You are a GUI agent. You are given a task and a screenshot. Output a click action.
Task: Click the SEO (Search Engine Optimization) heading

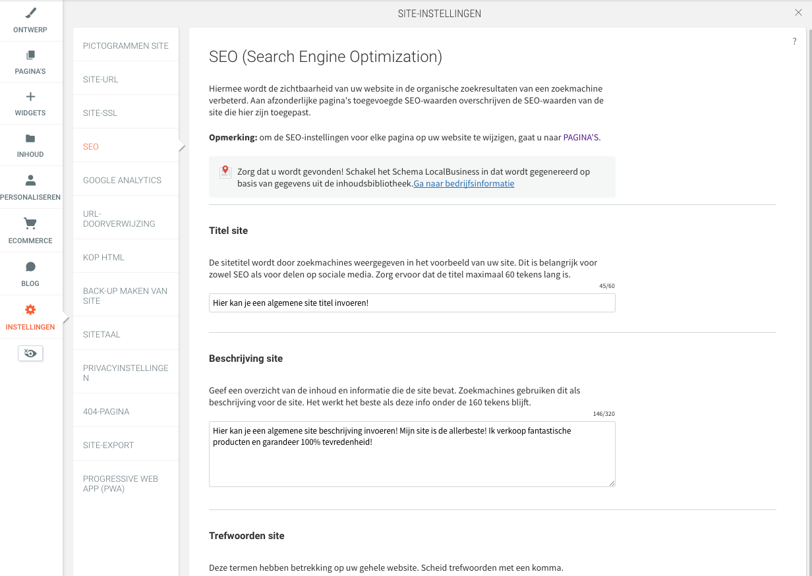[x=326, y=57]
